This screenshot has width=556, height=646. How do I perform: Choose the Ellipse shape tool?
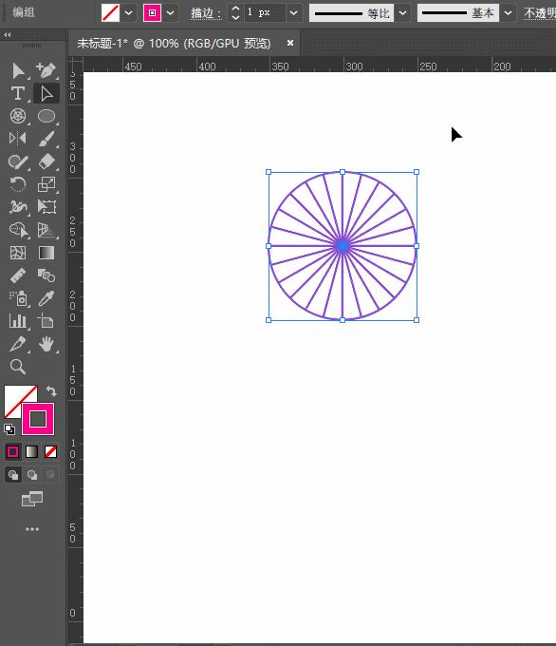click(x=46, y=116)
